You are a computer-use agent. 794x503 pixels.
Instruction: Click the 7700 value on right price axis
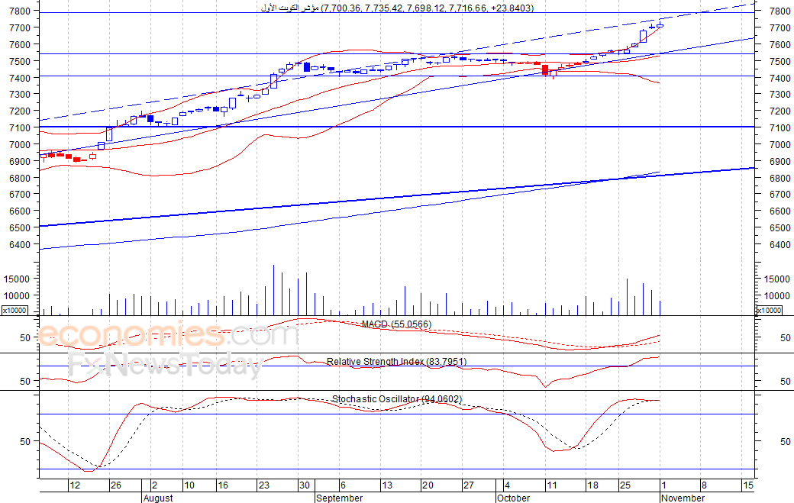[x=779, y=27]
